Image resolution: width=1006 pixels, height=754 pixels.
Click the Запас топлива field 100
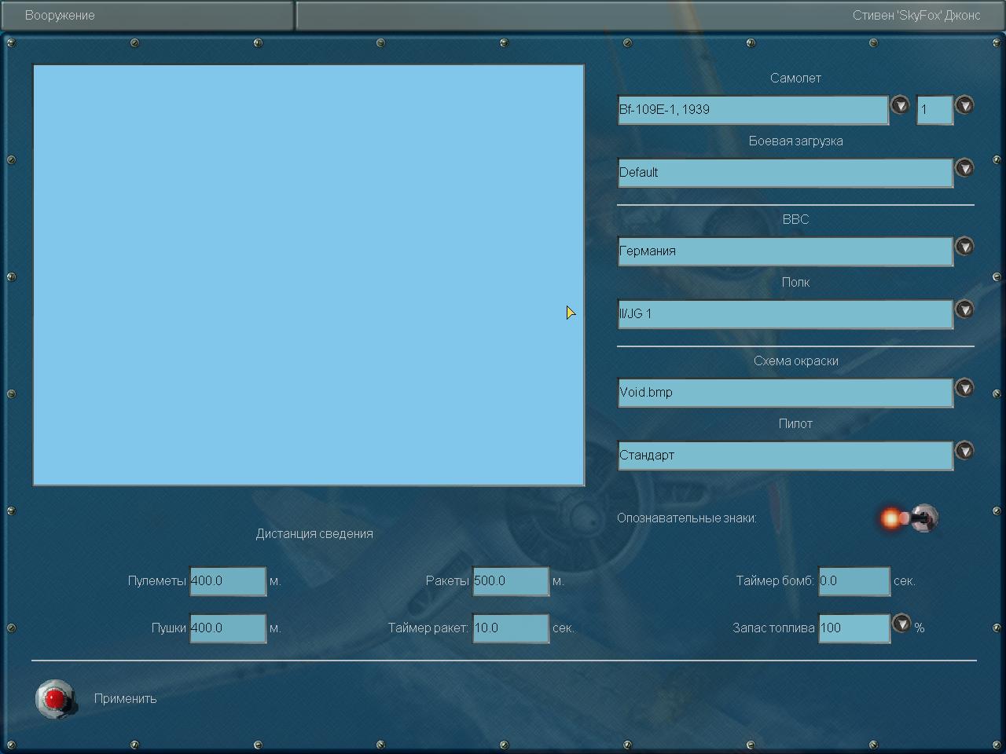pyautogui.click(x=854, y=628)
